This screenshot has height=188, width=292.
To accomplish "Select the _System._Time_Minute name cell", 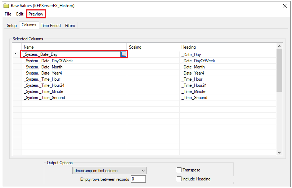I will [x=74, y=91].
